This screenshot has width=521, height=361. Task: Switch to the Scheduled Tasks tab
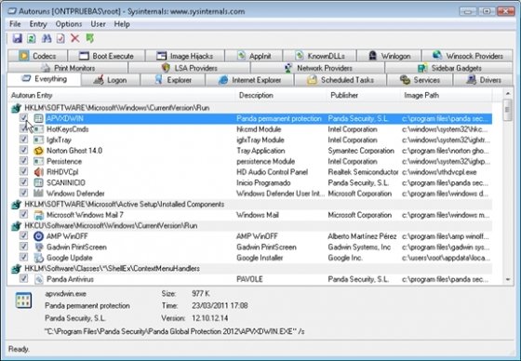[x=341, y=80]
